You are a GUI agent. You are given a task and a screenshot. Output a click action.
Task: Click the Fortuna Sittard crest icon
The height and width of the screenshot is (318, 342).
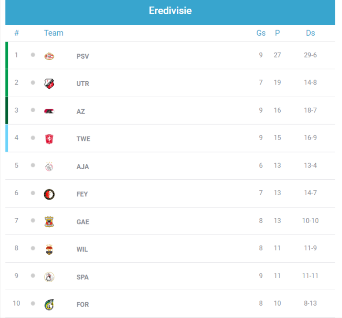(49, 304)
